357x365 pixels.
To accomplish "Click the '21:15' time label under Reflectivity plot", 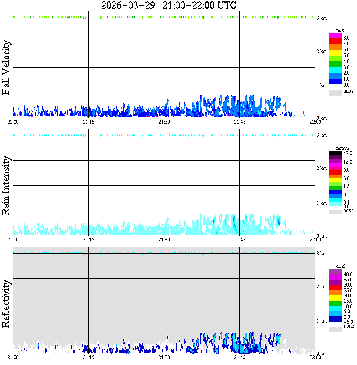I will click(x=89, y=357).
